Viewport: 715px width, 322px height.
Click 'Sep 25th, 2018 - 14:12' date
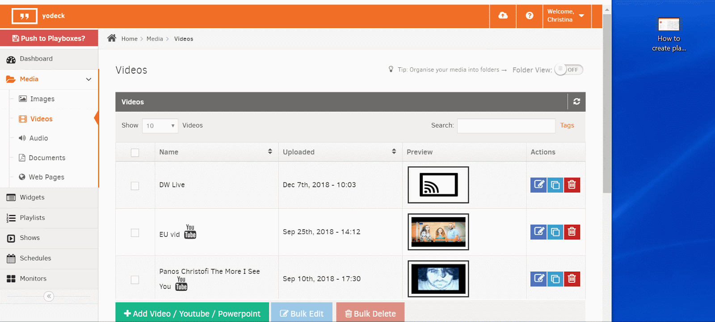click(x=322, y=232)
